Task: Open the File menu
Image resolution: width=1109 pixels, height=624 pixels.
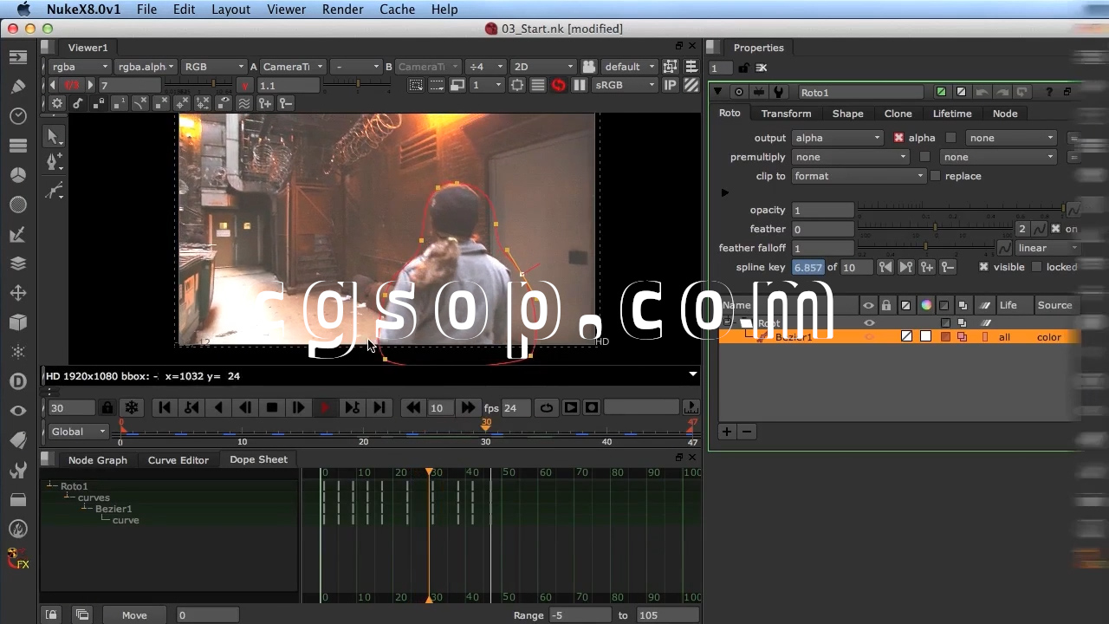Action: click(x=146, y=10)
